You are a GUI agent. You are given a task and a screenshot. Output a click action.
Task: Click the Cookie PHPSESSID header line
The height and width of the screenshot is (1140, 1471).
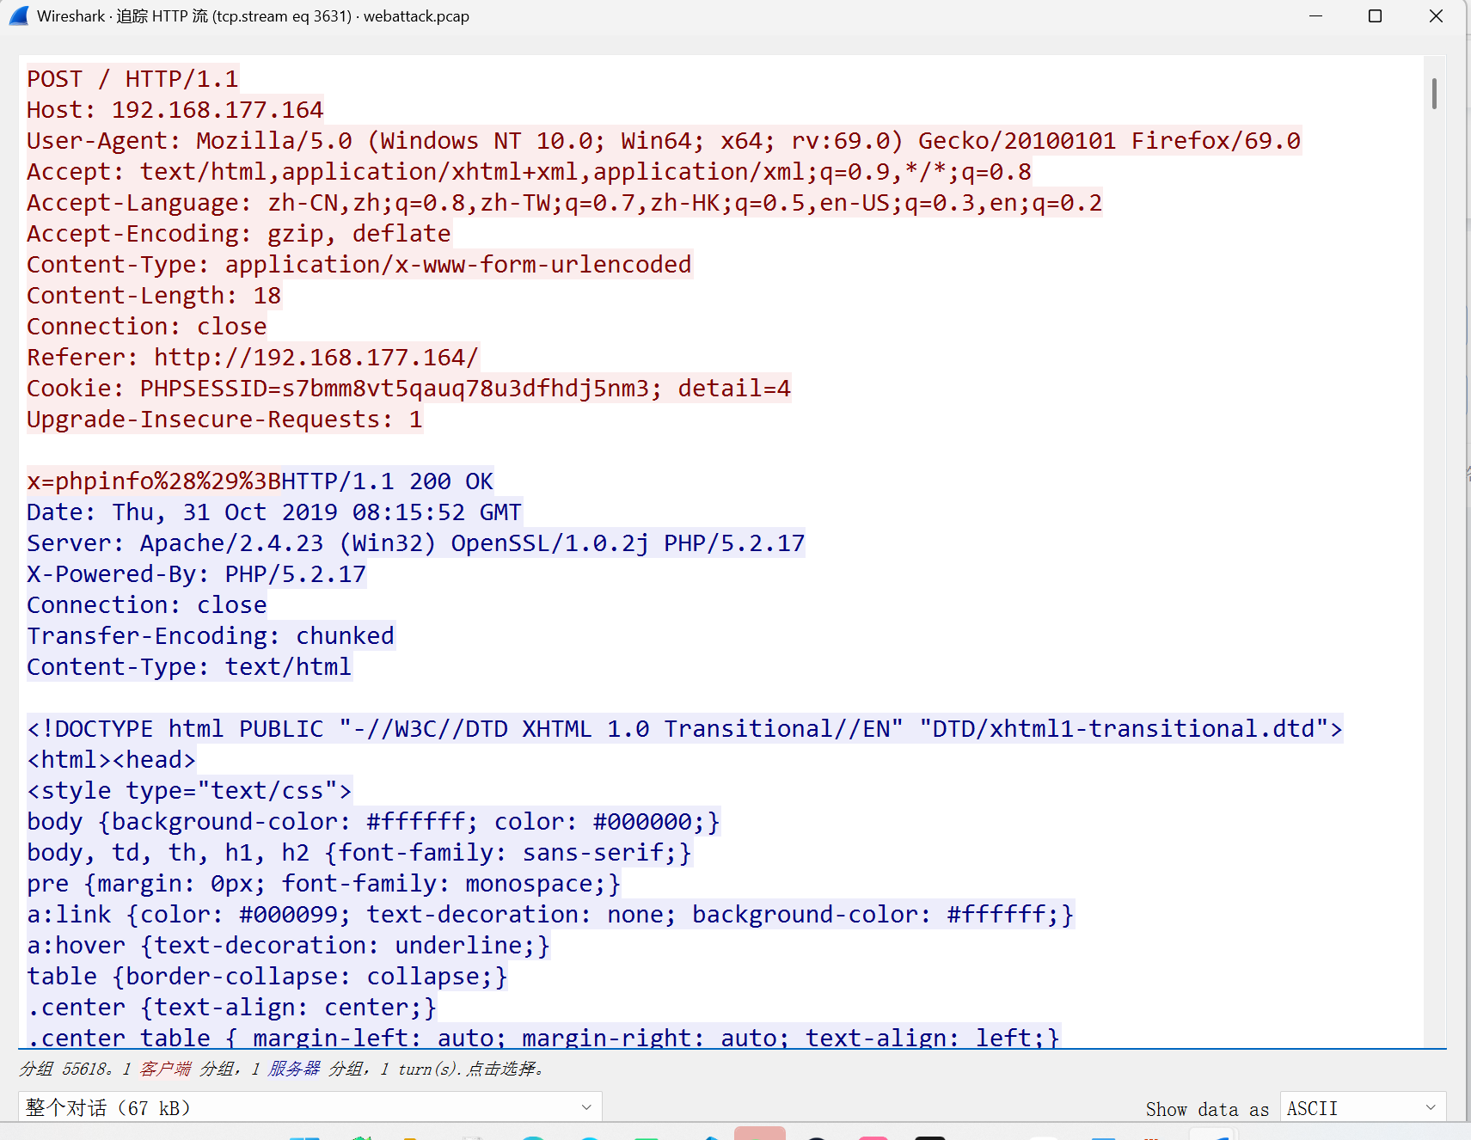pyautogui.click(x=408, y=389)
